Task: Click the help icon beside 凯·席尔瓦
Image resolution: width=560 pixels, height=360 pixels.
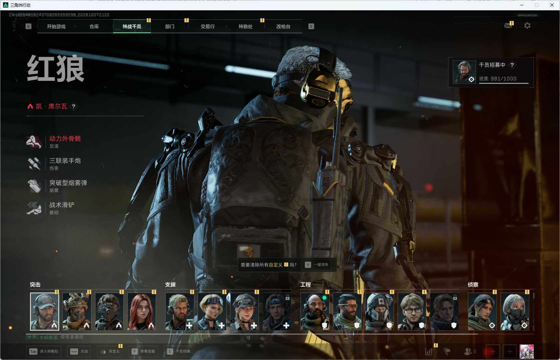Action: point(74,106)
